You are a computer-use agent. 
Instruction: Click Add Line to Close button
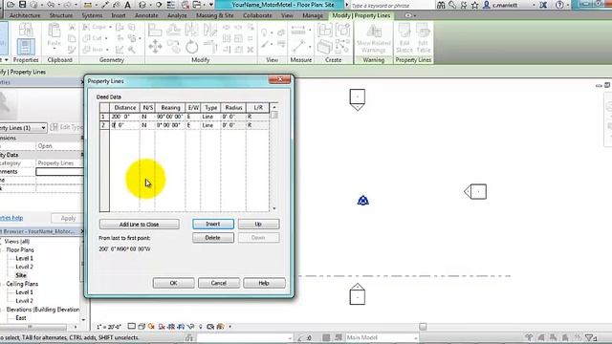click(140, 225)
